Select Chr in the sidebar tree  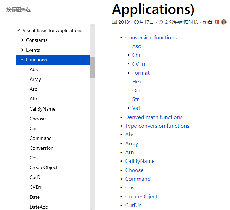[33, 128]
